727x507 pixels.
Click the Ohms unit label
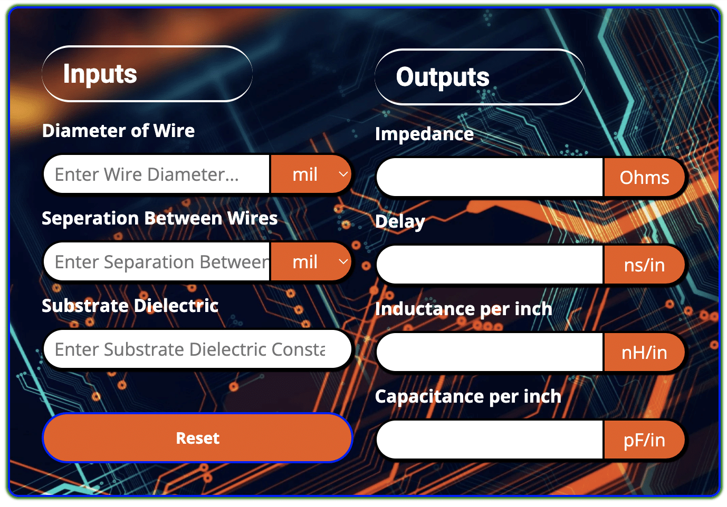tap(645, 178)
